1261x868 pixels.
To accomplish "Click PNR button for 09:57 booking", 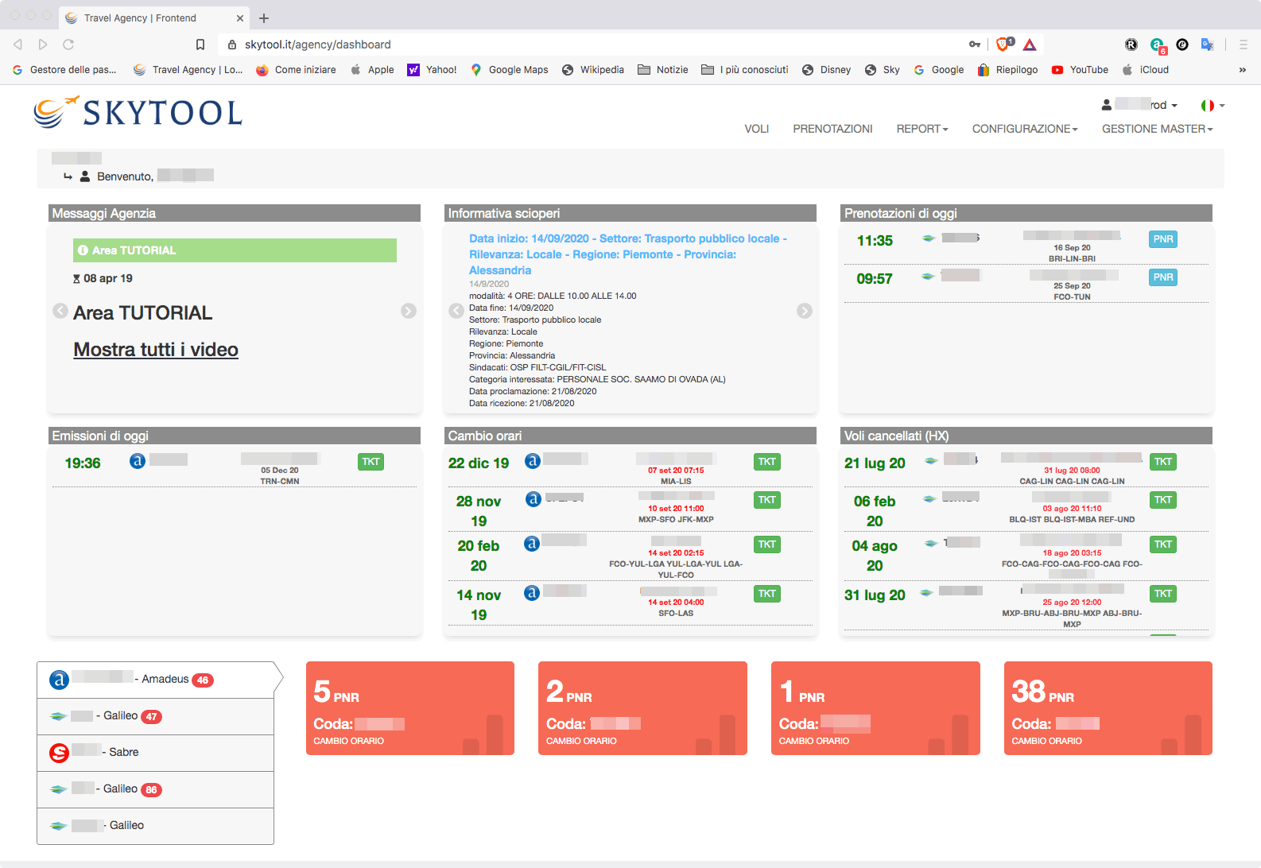I will (x=1162, y=277).
